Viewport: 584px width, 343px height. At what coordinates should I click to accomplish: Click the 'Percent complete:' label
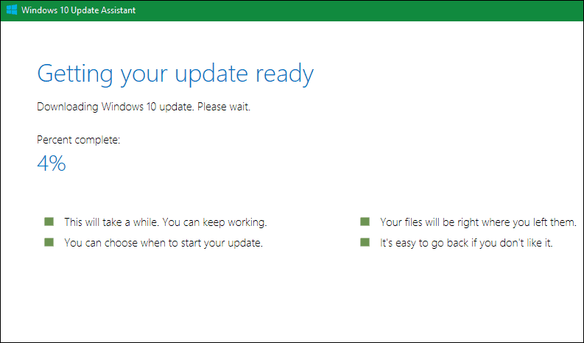point(79,140)
